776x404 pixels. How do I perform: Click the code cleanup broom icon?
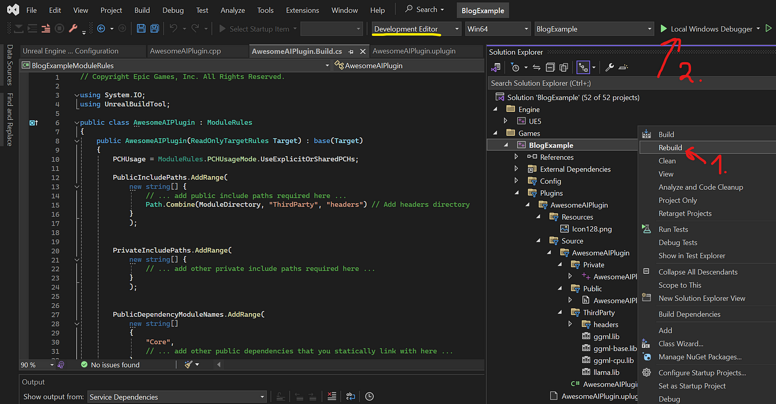(x=188, y=365)
